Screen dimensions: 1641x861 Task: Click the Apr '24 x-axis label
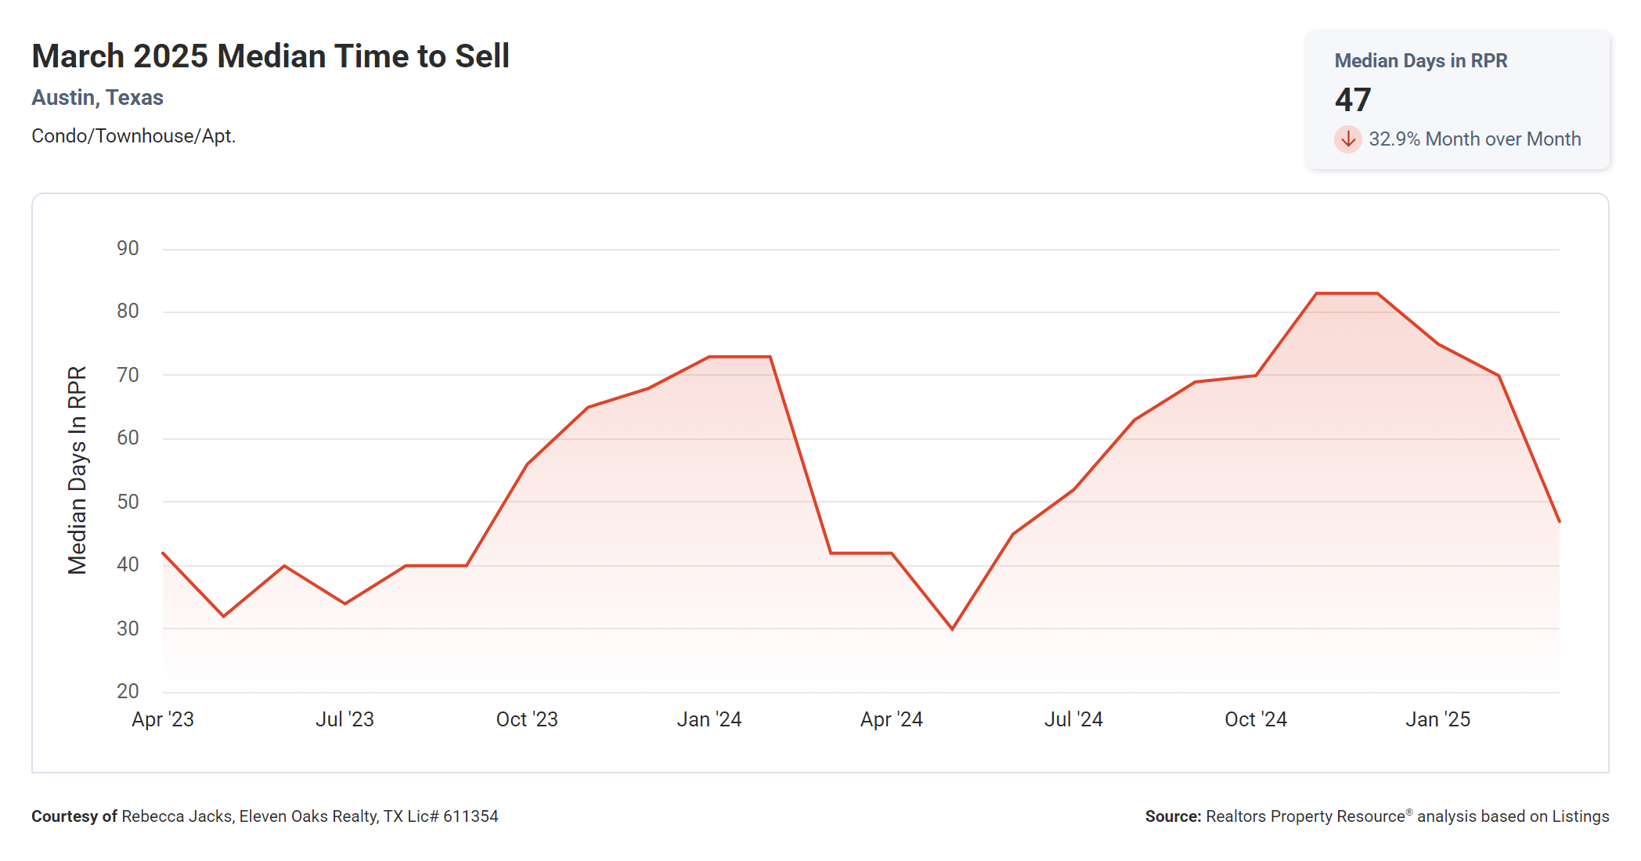click(891, 719)
